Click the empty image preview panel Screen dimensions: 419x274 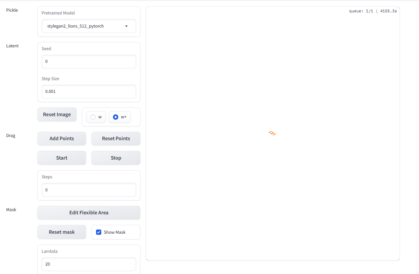tap(273, 194)
